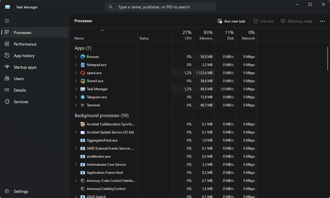Click the process search input field
Screen dimensions: 330x198
pos(160,7)
